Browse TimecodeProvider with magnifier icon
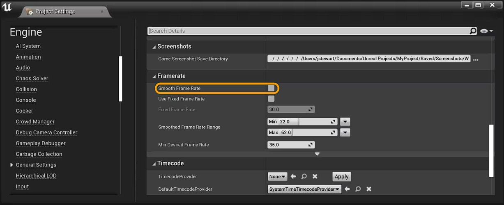 pos(304,176)
